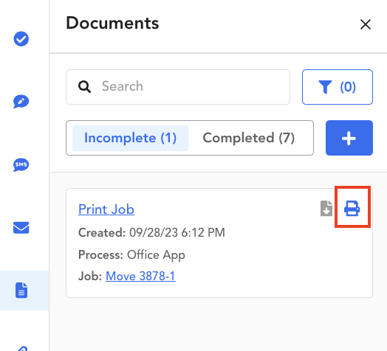Open the SMS messages sidebar icon
The width and height of the screenshot is (387, 351).
21,164
